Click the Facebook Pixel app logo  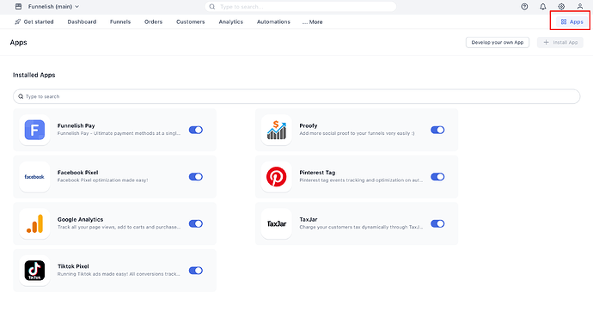pyautogui.click(x=34, y=177)
